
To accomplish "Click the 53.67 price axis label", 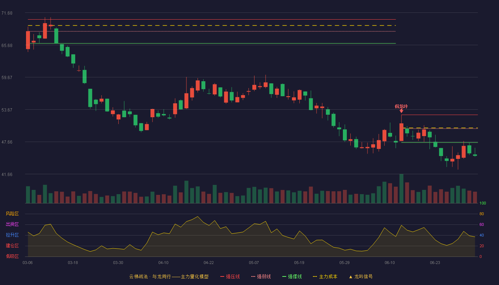I will [x=7, y=110].
